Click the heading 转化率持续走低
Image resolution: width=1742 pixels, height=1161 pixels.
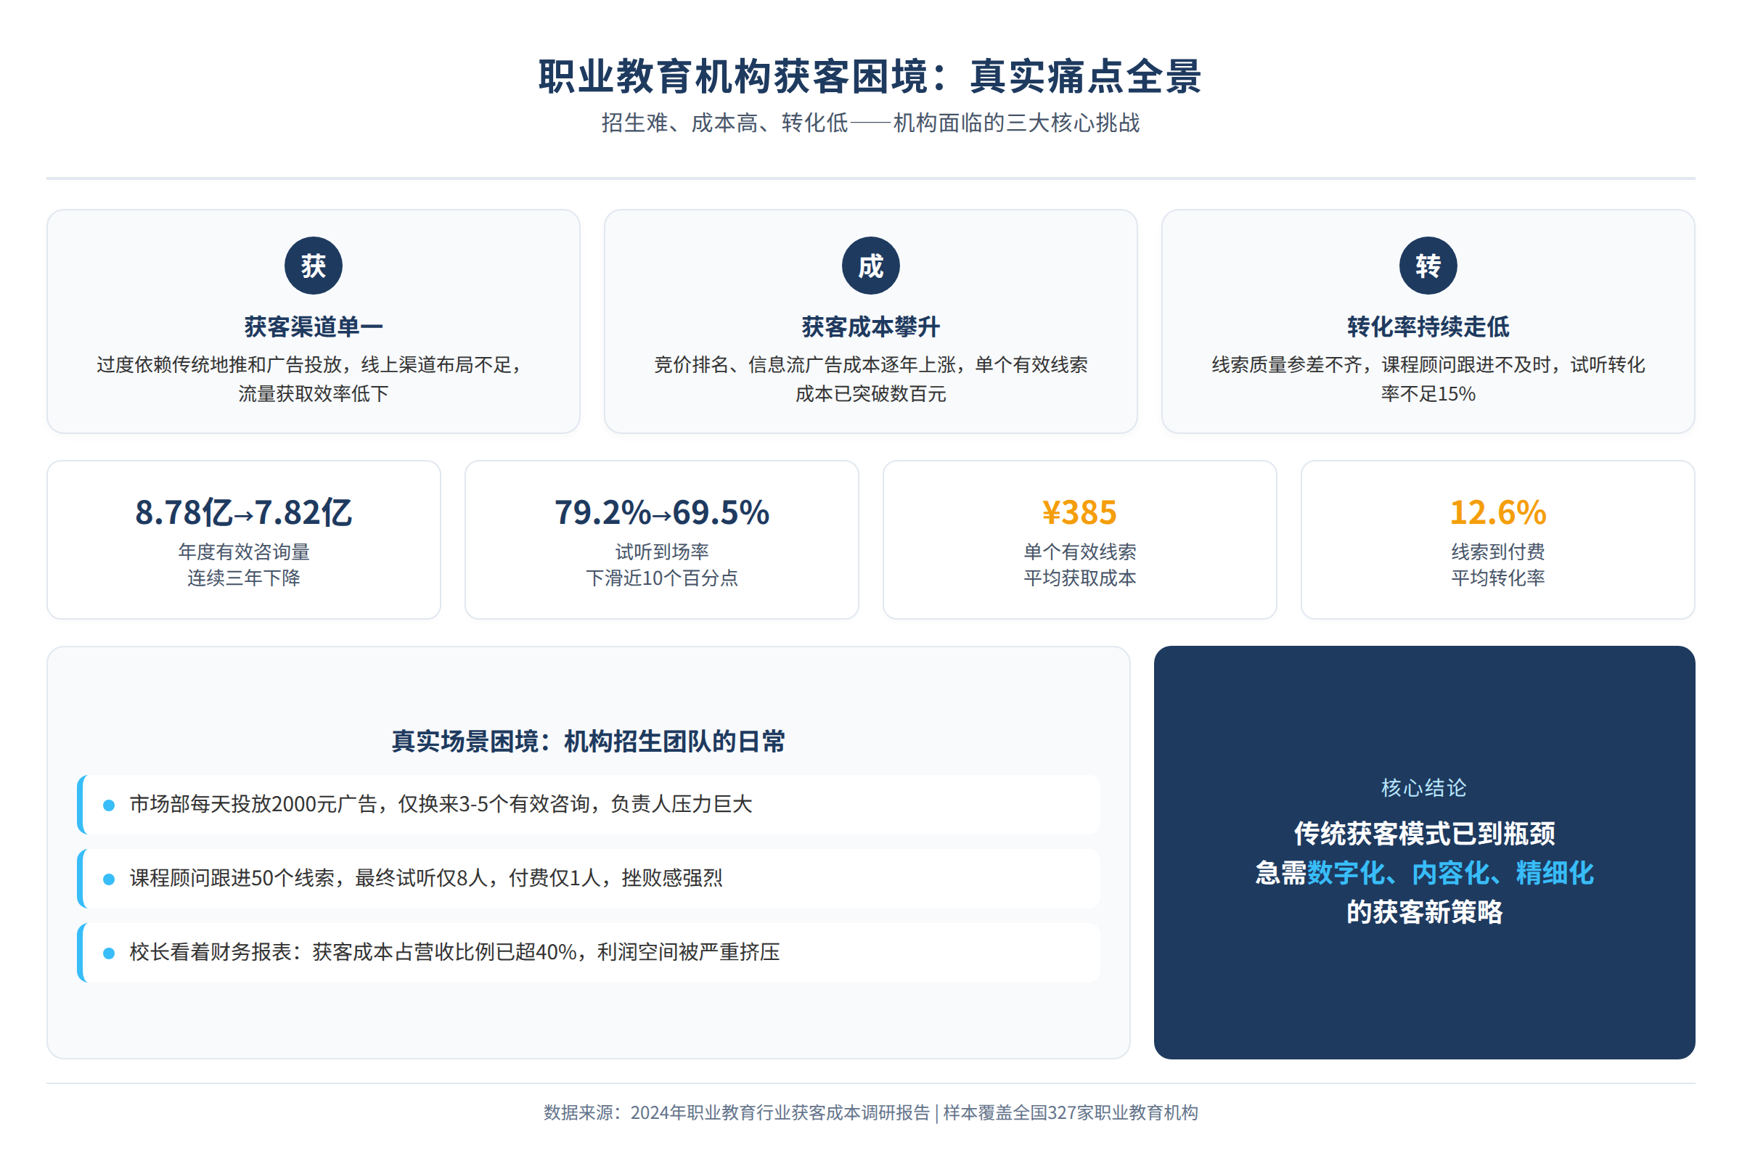click(1428, 327)
